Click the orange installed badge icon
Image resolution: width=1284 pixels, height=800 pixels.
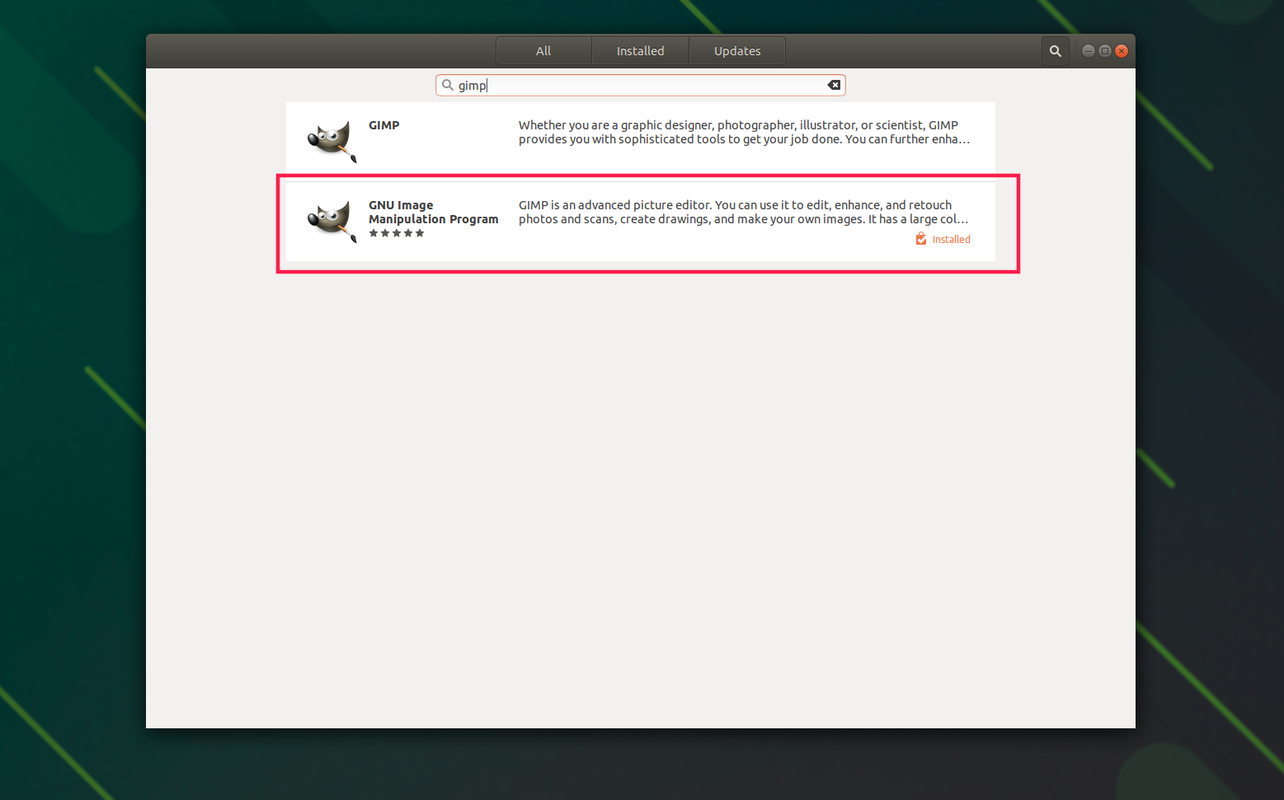921,239
